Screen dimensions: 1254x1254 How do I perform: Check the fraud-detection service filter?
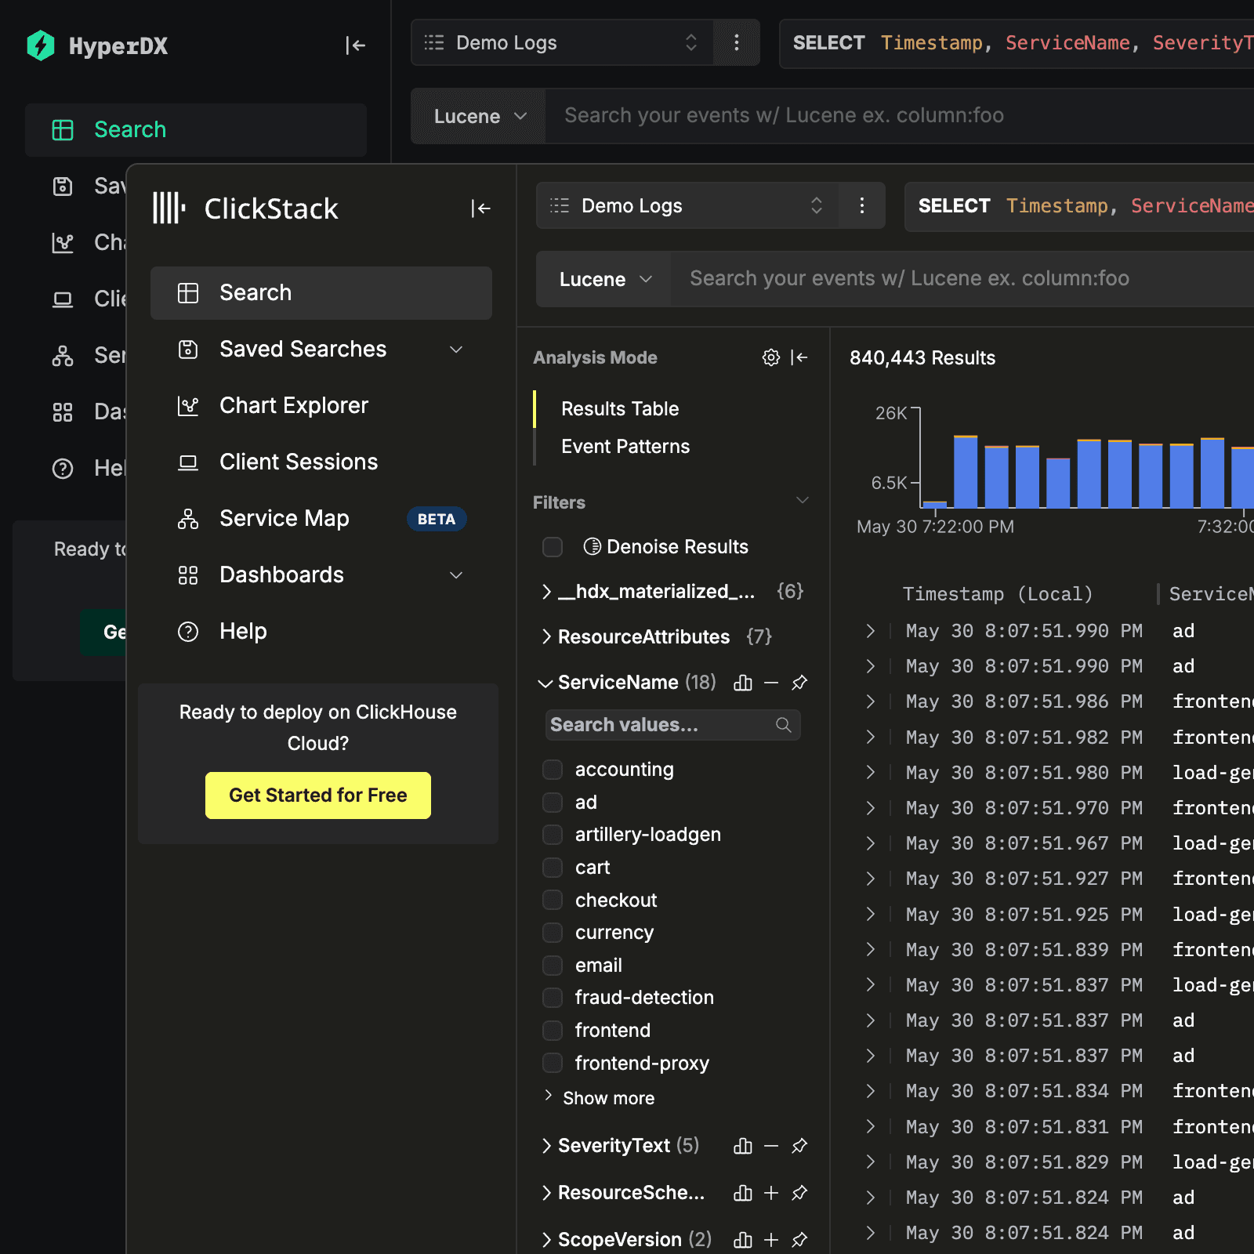(553, 998)
